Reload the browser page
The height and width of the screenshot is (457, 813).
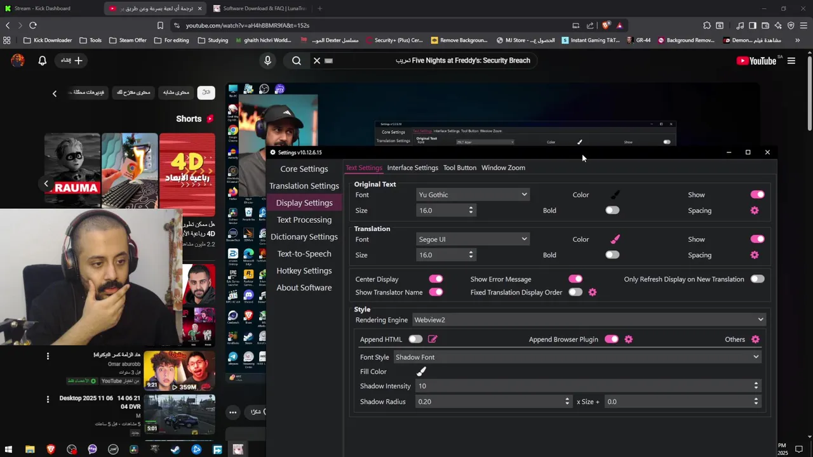(x=33, y=25)
